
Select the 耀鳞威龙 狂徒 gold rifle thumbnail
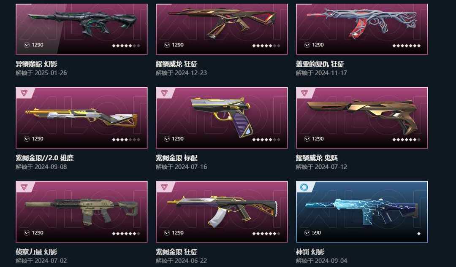[223, 23]
